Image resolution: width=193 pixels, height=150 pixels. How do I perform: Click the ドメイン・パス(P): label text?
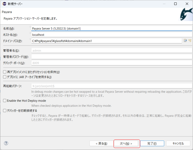(13, 41)
